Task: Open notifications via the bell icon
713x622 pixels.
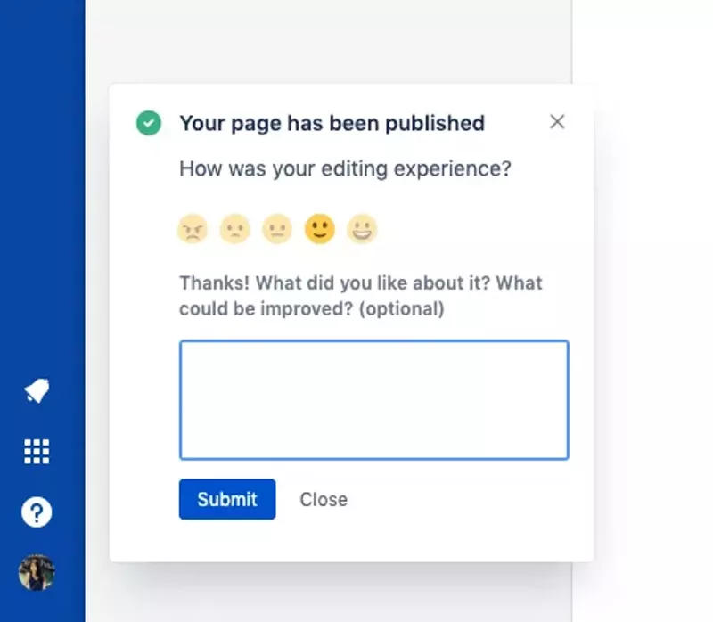Action: (36, 390)
